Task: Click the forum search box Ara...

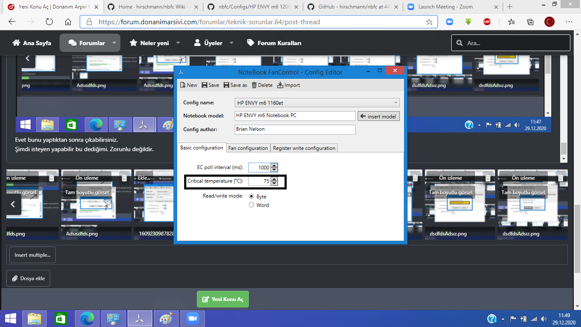Action: click(x=511, y=43)
